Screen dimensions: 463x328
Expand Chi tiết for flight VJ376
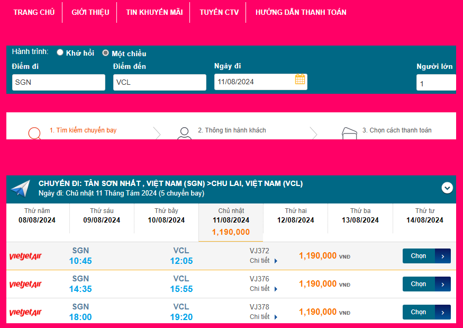(263, 289)
